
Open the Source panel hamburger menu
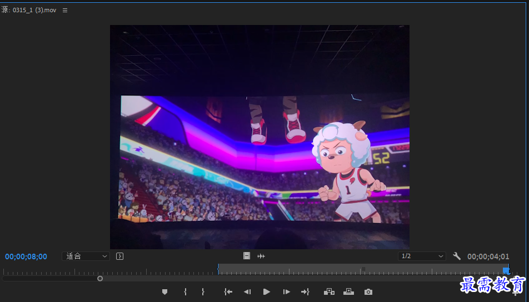click(65, 10)
